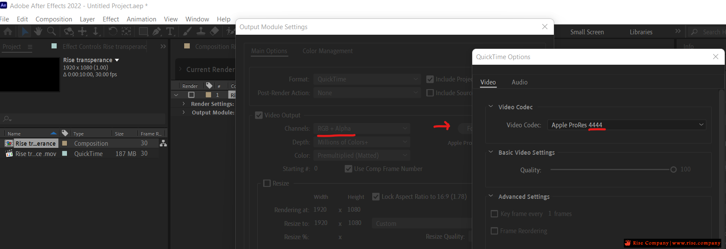The height and width of the screenshot is (249, 726).
Task: Select the Orbit camera tool
Action: [69, 31]
